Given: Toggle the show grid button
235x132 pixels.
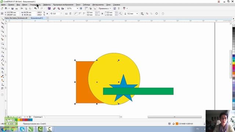Looking at the screenshot, I should point(90,8).
